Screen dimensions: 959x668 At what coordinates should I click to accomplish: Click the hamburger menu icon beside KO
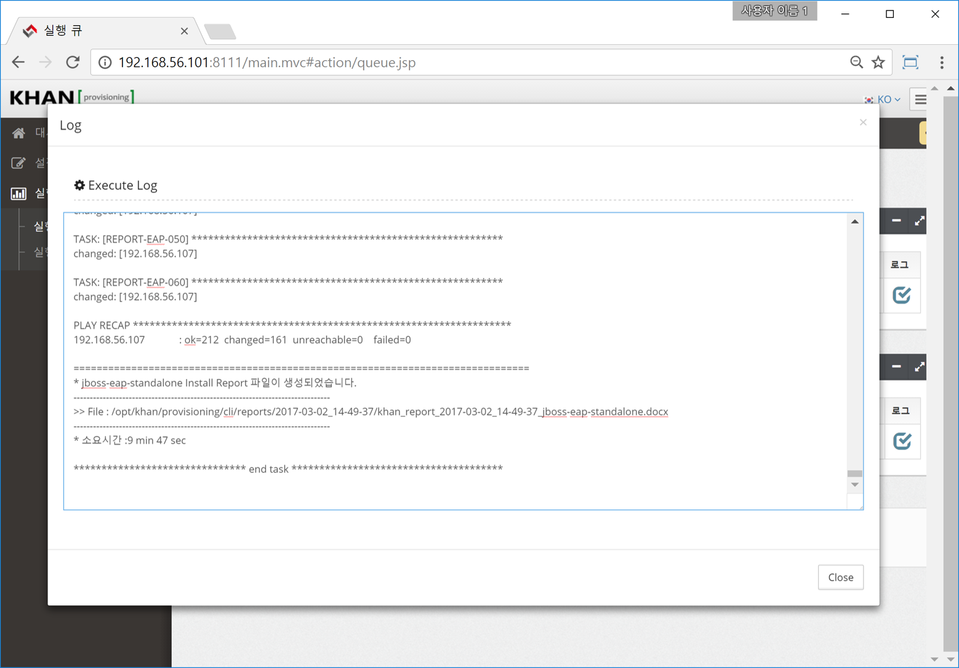920,99
